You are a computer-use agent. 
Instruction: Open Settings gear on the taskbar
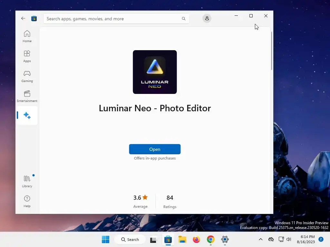click(x=225, y=239)
